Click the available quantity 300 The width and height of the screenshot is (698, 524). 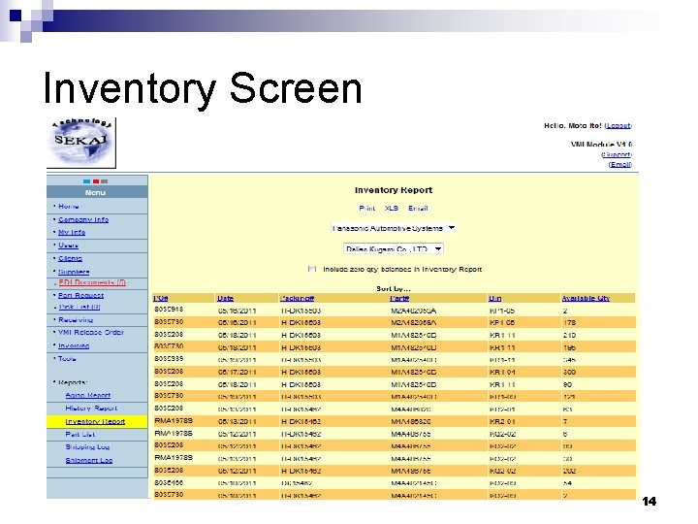pyautogui.click(x=569, y=372)
